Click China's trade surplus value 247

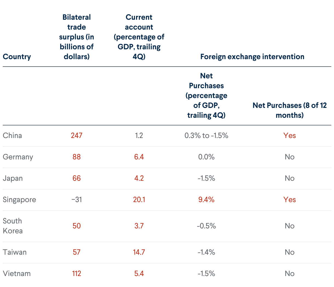click(77, 136)
